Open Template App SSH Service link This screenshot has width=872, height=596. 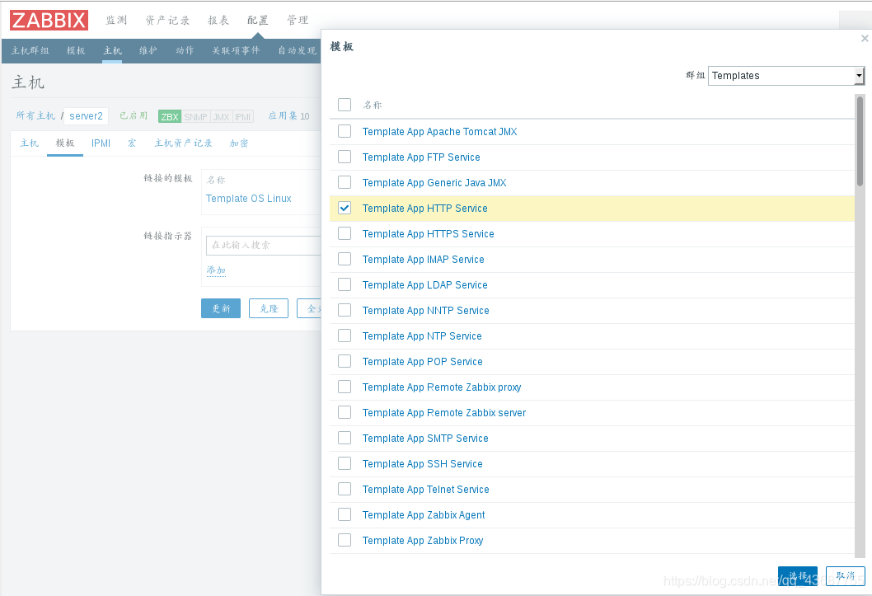coord(423,463)
